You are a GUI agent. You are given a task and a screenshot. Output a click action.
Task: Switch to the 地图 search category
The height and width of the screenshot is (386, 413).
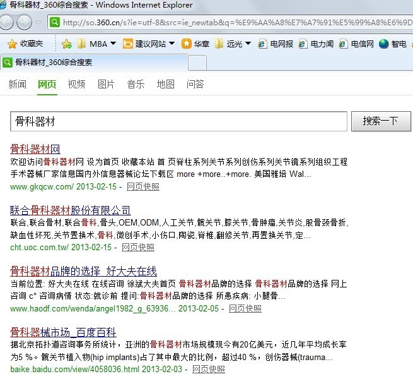[166, 85]
